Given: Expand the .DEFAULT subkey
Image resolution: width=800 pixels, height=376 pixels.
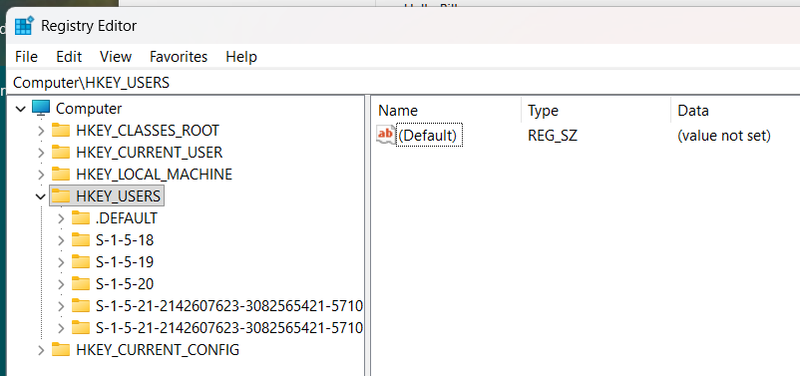Looking at the screenshot, I should (x=61, y=218).
